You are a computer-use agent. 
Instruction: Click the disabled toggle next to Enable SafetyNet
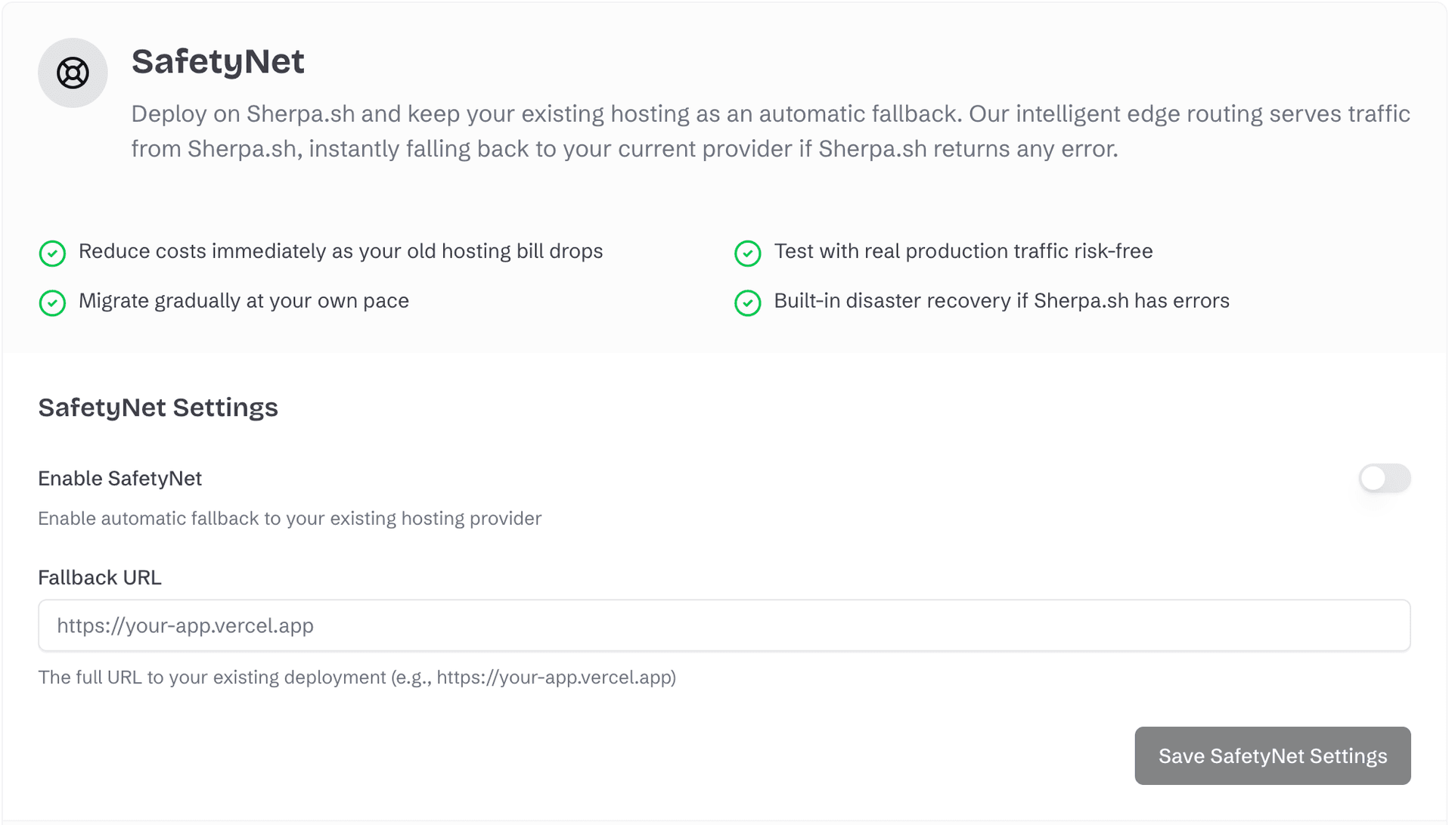1385,478
